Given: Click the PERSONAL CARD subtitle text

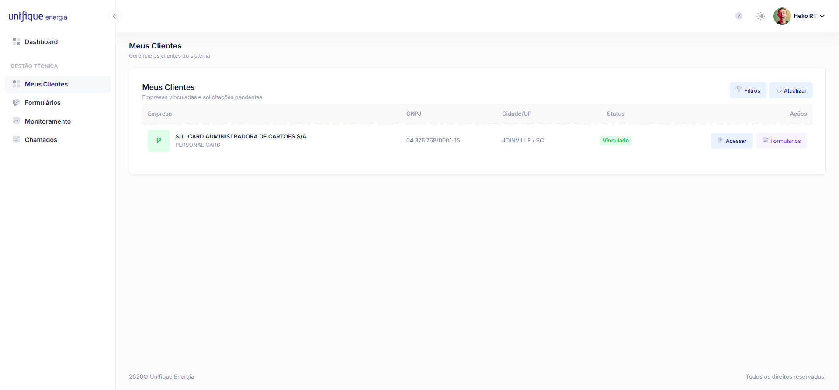Looking at the screenshot, I should 198,145.
